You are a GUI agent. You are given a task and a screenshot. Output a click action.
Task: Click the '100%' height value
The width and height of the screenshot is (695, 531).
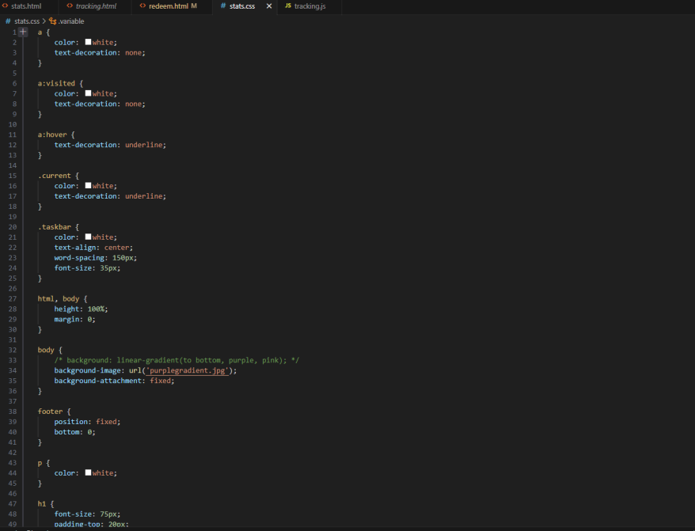[96, 309]
